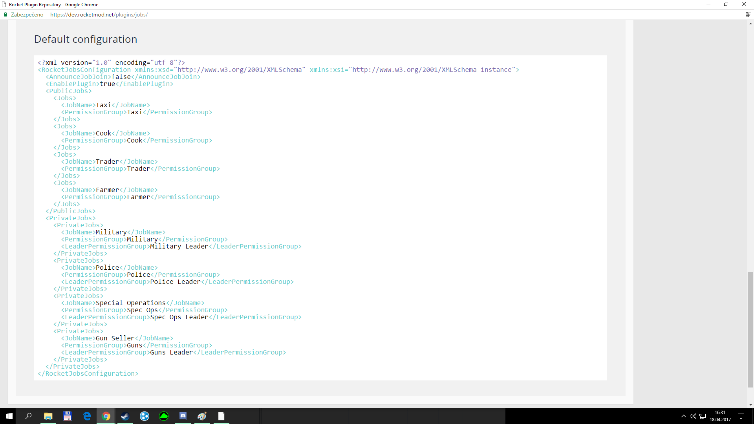Open the Action Center notifications

pyautogui.click(x=741, y=416)
